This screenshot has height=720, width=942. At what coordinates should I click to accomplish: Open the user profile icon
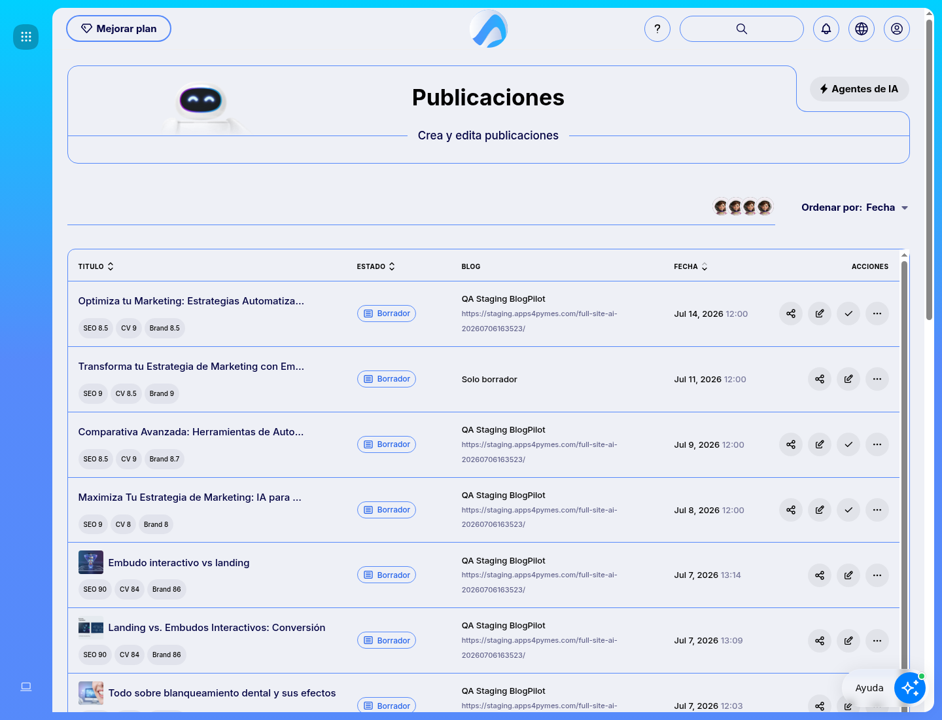click(x=897, y=29)
